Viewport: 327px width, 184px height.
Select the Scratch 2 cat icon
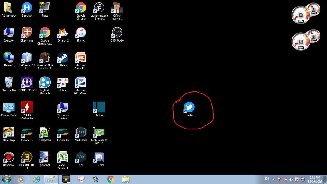[x=63, y=35]
